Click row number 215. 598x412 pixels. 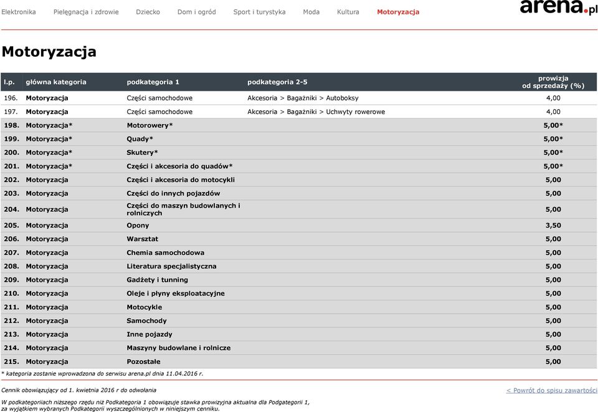tap(11, 362)
